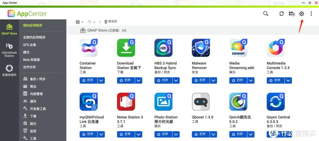Image resolution: width=319 pixels, height=141 pixels.
Task: Click the Qsirch app icon
Action: coord(238,102)
